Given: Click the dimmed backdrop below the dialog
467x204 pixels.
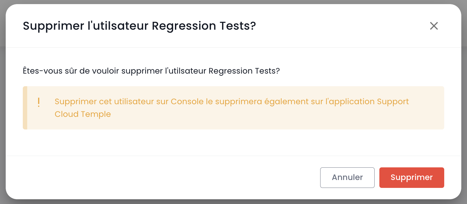Looking at the screenshot, I should click(233, 202).
